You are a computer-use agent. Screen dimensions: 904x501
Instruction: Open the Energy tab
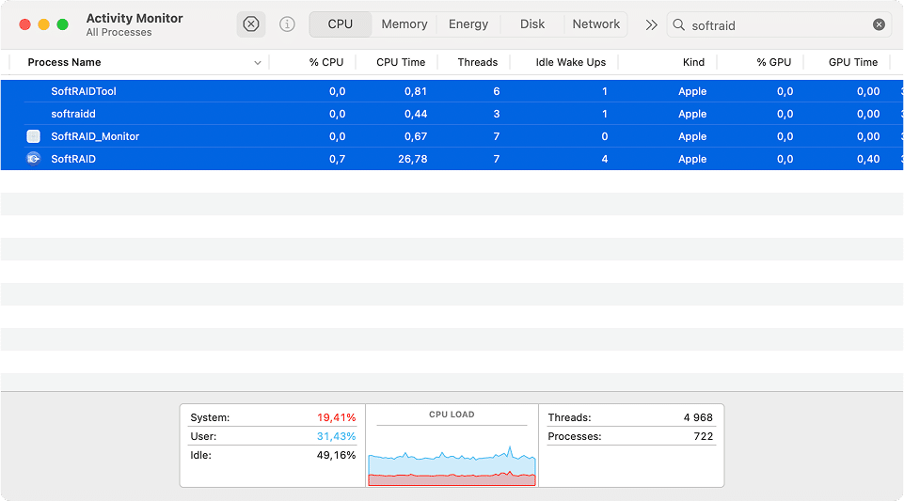468,24
